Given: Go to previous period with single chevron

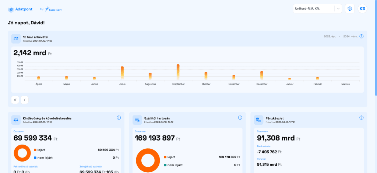Looking at the screenshot, I should pos(24,100).
